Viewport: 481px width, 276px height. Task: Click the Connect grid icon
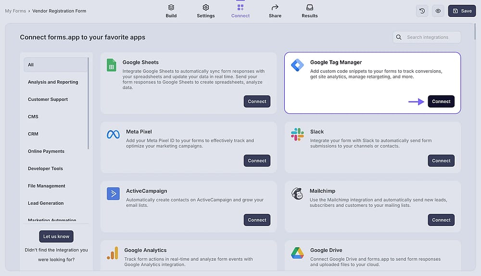240,7
